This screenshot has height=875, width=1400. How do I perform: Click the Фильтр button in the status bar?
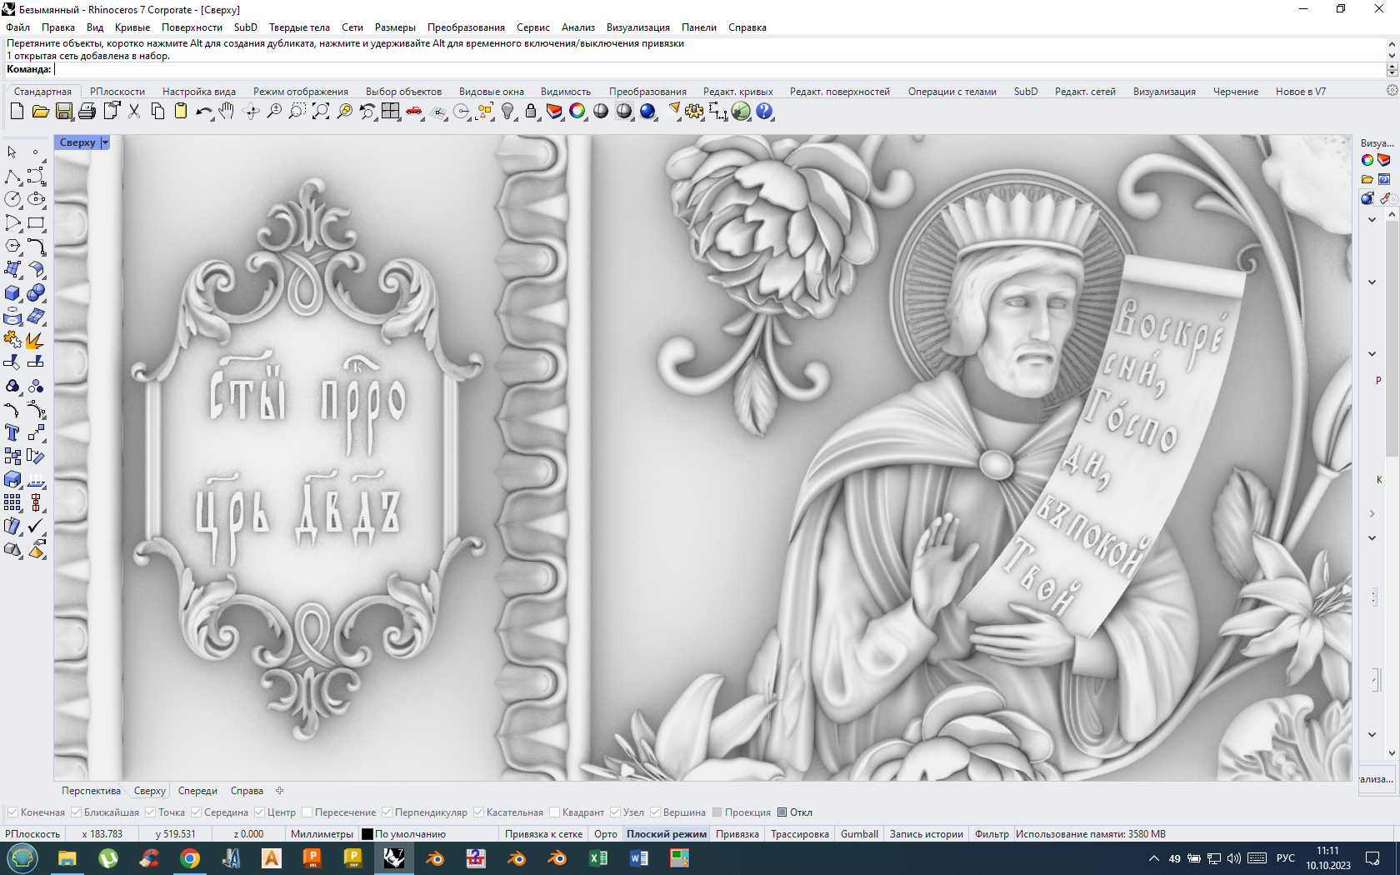[x=992, y=834]
